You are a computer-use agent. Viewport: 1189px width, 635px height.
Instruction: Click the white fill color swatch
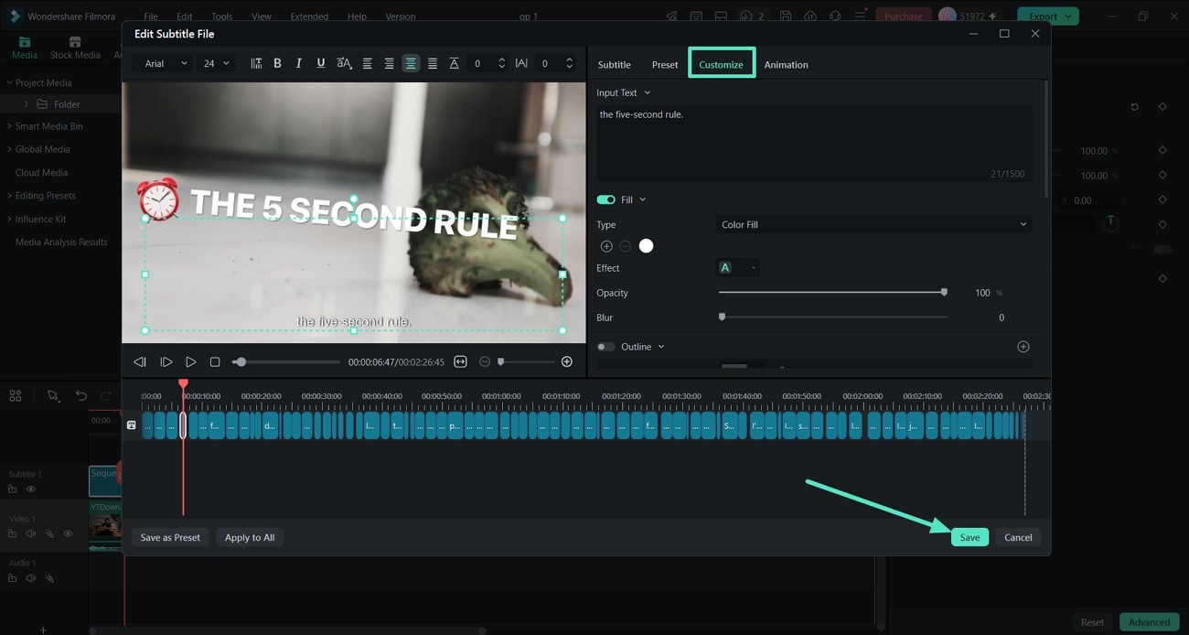click(x=647, y=246)
